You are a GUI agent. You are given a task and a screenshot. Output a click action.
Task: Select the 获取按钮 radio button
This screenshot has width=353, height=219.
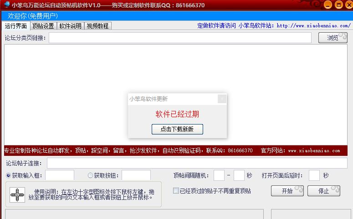90,175
